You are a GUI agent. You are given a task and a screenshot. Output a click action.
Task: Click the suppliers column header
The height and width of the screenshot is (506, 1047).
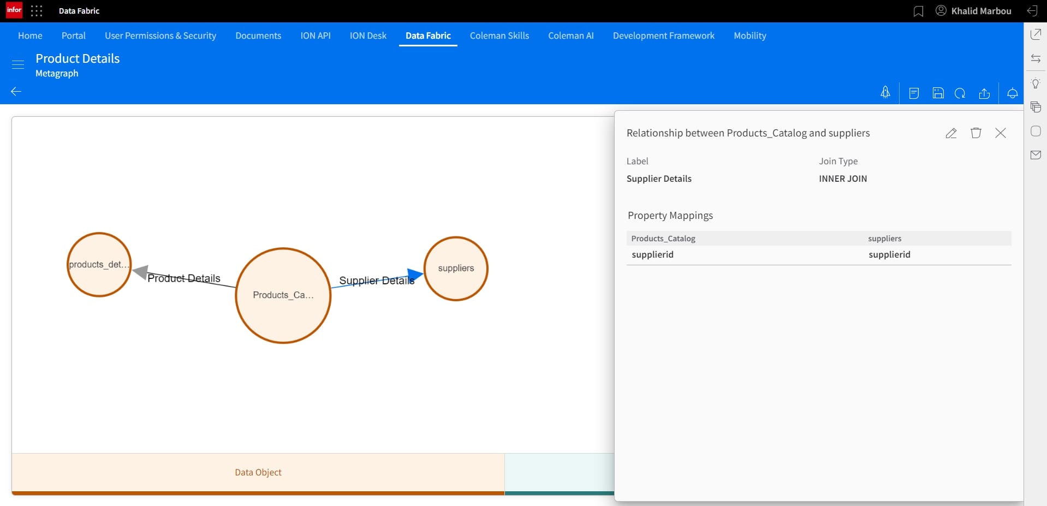[x=884, y=239]
